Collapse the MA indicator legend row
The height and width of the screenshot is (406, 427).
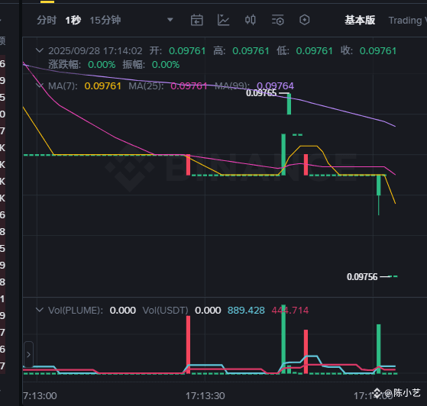[40, 85]
